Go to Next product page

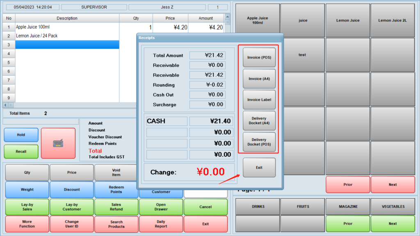[x=393, y=185]
